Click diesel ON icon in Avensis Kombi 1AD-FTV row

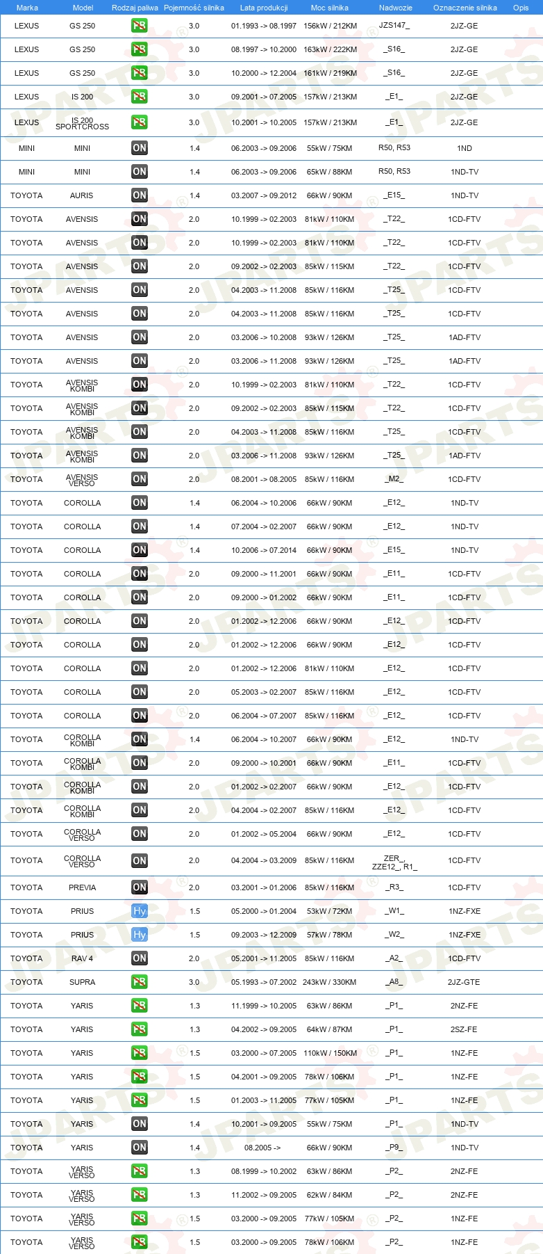[x=140, y=456]
